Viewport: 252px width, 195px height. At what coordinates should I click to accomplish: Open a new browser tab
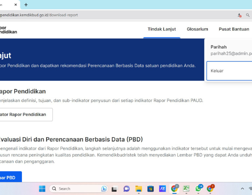click(x=26, y=5)
